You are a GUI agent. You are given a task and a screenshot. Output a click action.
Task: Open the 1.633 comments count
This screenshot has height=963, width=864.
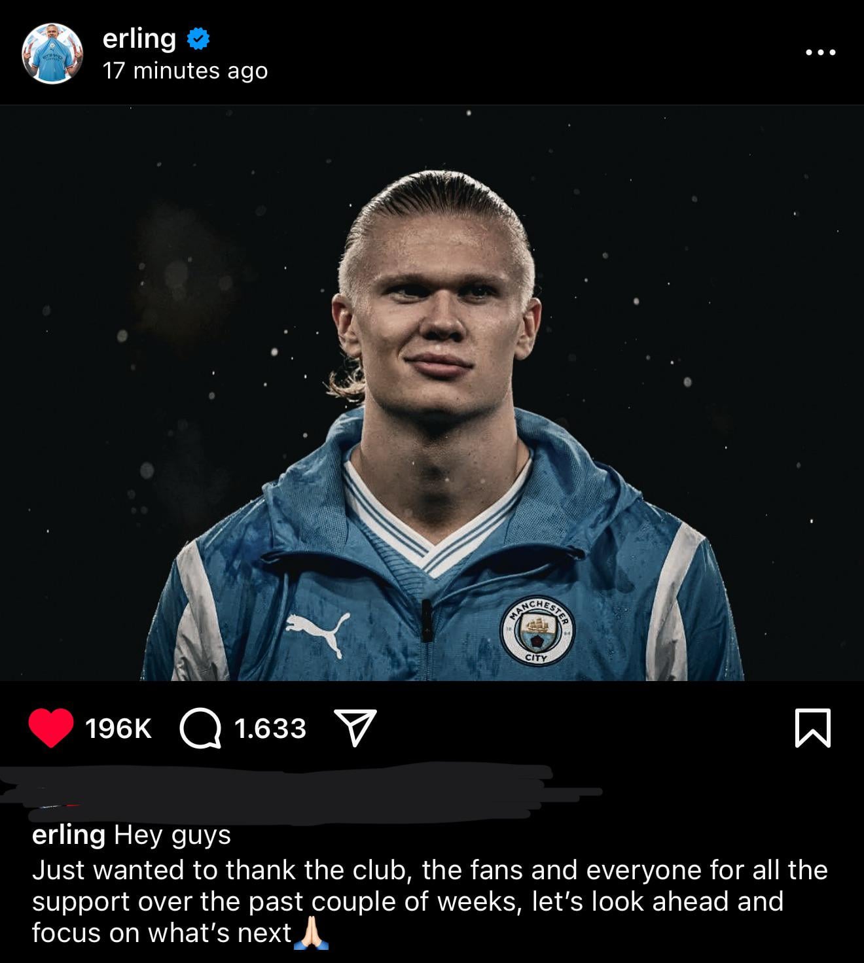(x=270, y=729)
